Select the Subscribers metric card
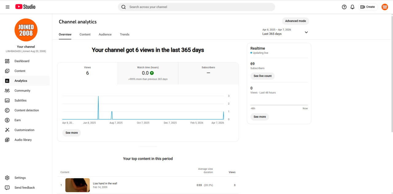Image resolution: width=393 pixels, height=194 pixels. pyautogui.click(x=208, y=73)
